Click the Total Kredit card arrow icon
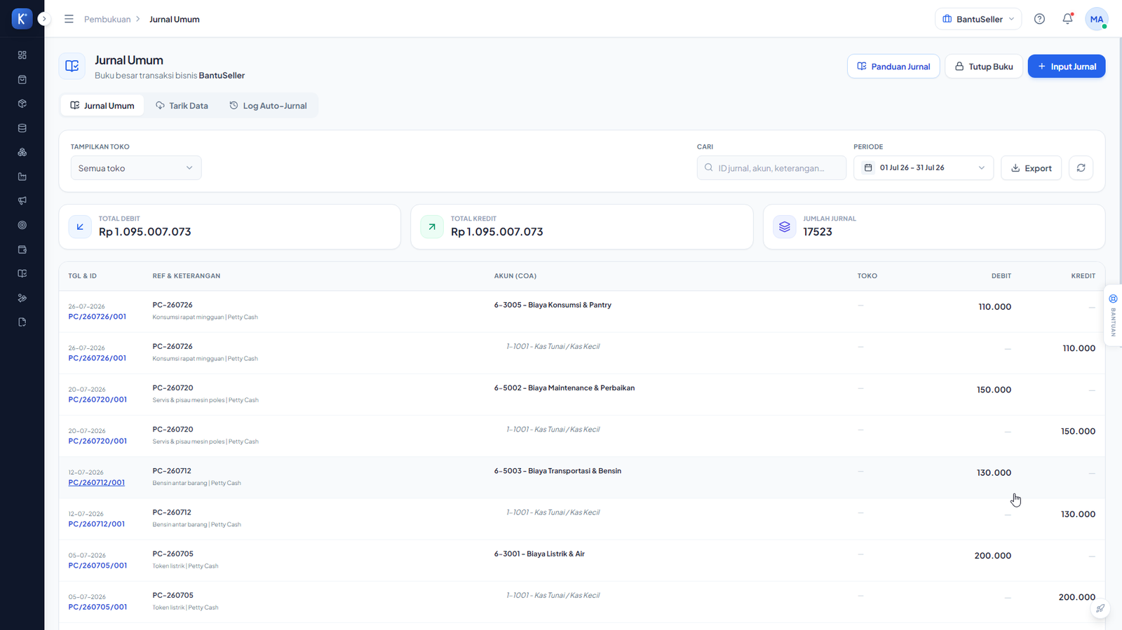The image size is (1122, 630). pos(432,227)
